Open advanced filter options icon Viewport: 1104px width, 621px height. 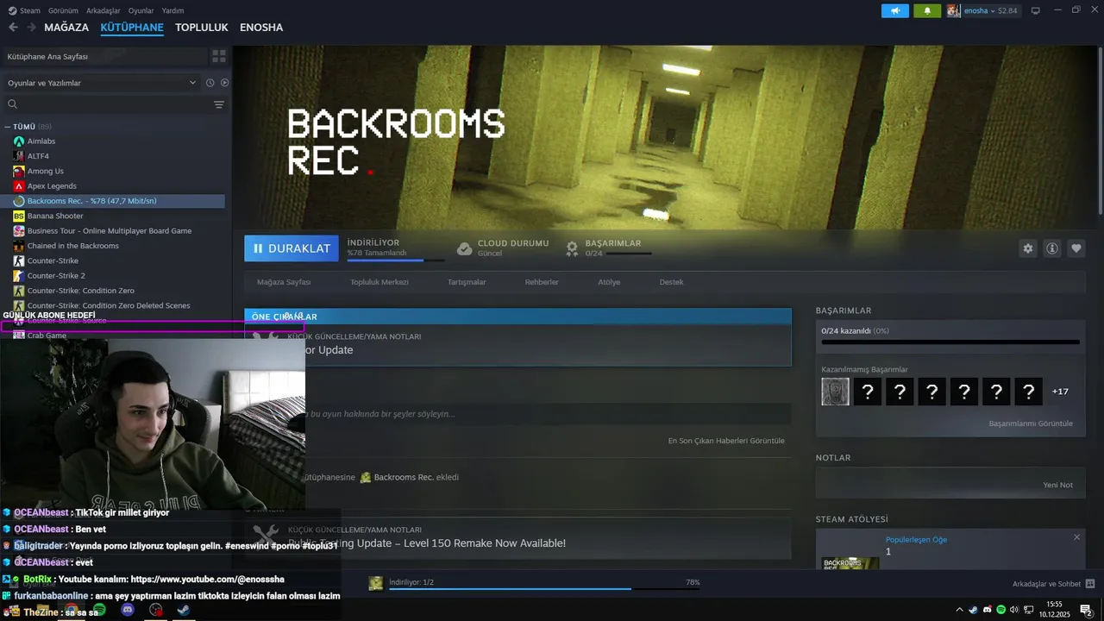219,104
